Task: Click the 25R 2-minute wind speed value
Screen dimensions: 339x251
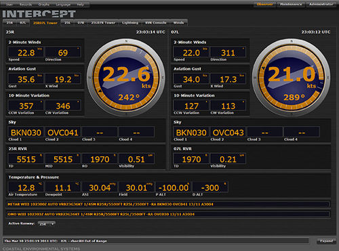Action: point(26,53)
